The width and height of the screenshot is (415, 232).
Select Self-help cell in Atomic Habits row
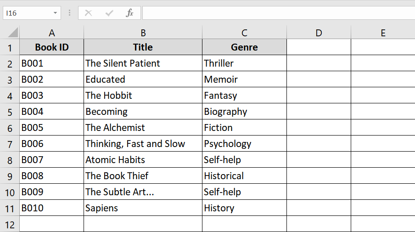[244, 160]
